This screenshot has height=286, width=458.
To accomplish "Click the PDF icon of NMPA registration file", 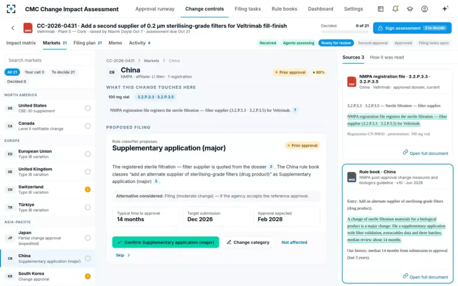I will (352, 82).
